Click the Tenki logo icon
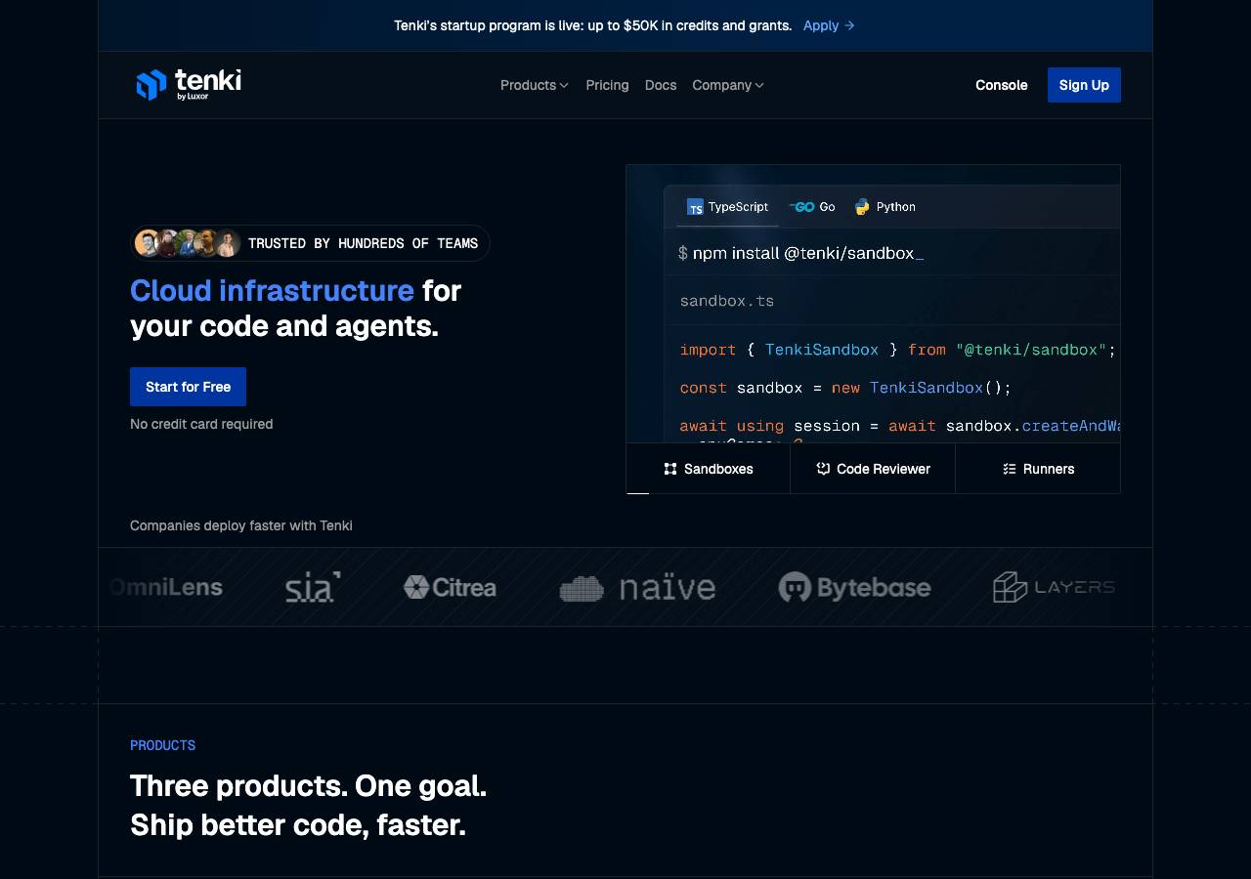Viewport: 1251px width, 879px height. tap(151, 85)
